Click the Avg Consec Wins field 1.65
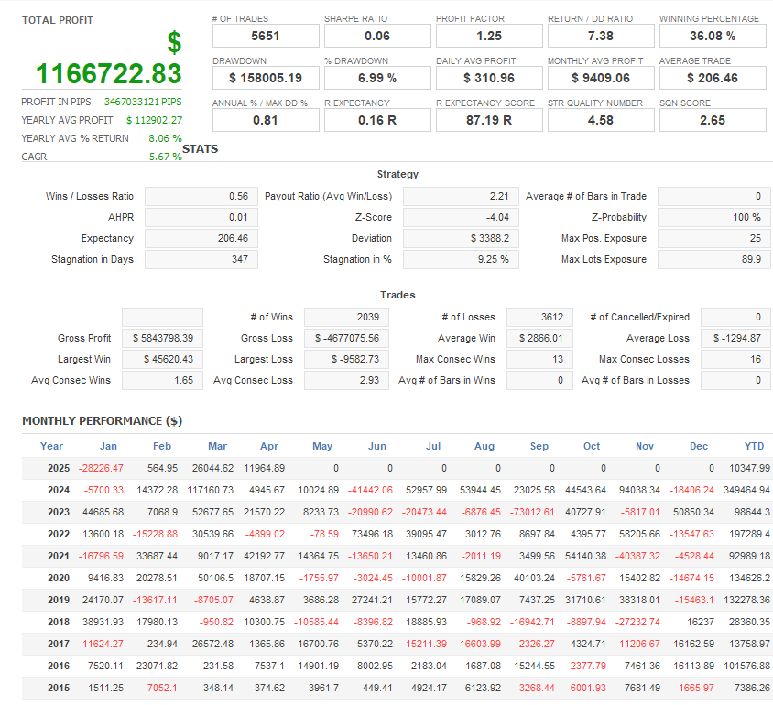This screenshot has height=705, width=773. [163, 381]
